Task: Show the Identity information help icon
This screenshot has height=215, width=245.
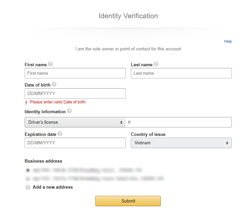Action: coord(69,111)
